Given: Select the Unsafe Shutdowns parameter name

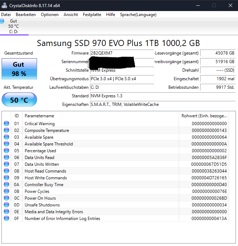Looking at the screenshot, I should click(x=42, y=205).
